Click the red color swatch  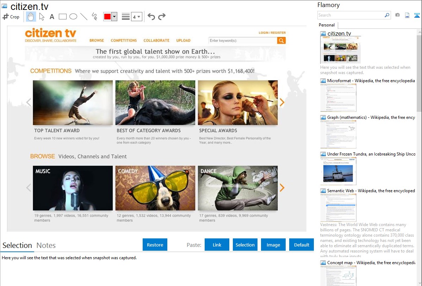coord(107,17)
